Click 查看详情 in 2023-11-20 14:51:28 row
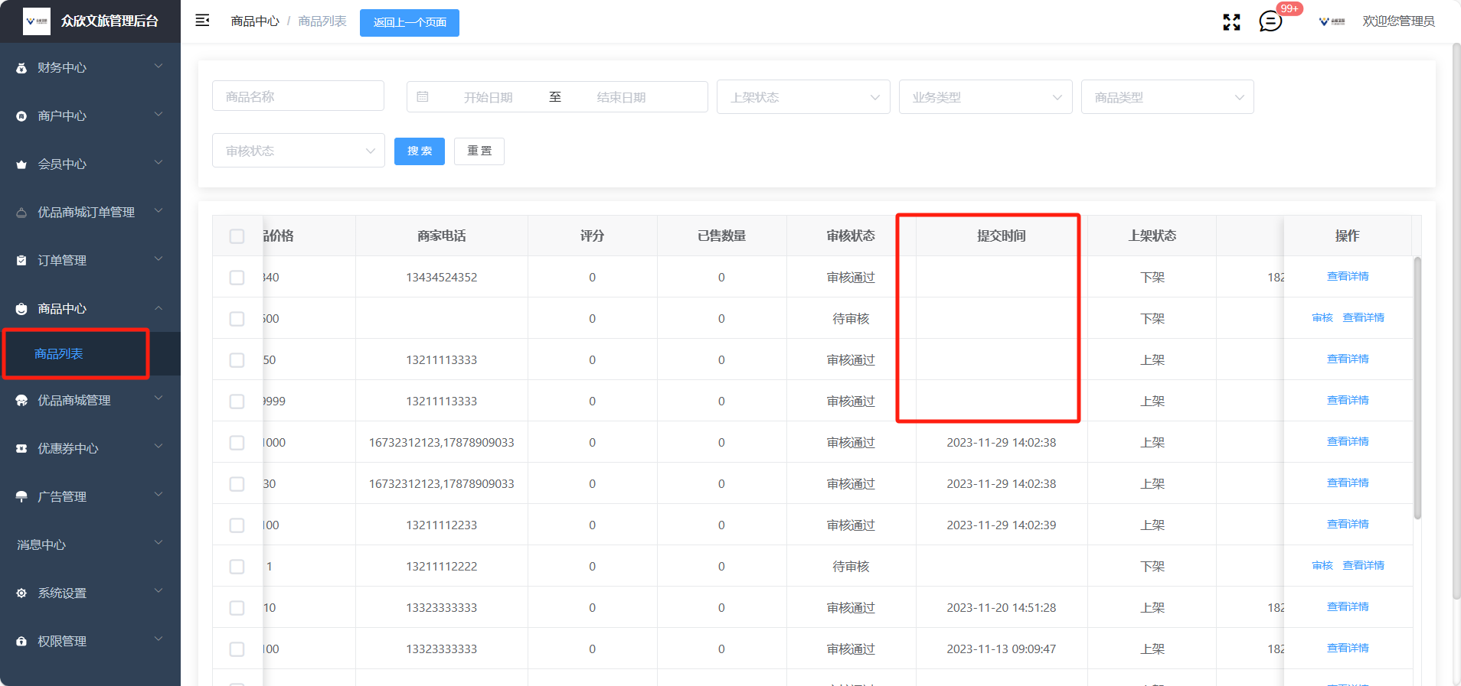This screenshot has height=686, width=1461. pyautogui.click(x=1348, y=607)
